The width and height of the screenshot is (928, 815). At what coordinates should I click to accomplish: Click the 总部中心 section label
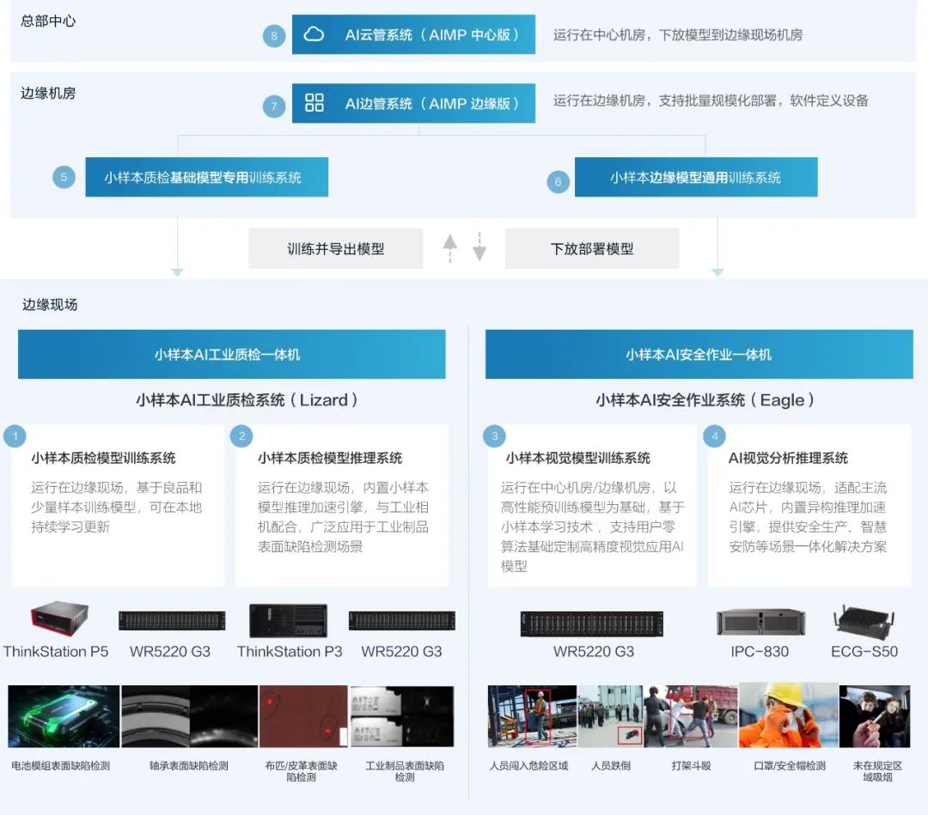tap(48, 21)
